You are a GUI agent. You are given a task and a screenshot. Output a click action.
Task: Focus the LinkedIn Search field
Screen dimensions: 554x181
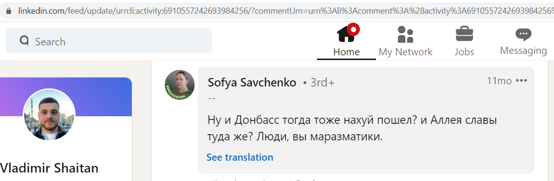pos(109,41)
